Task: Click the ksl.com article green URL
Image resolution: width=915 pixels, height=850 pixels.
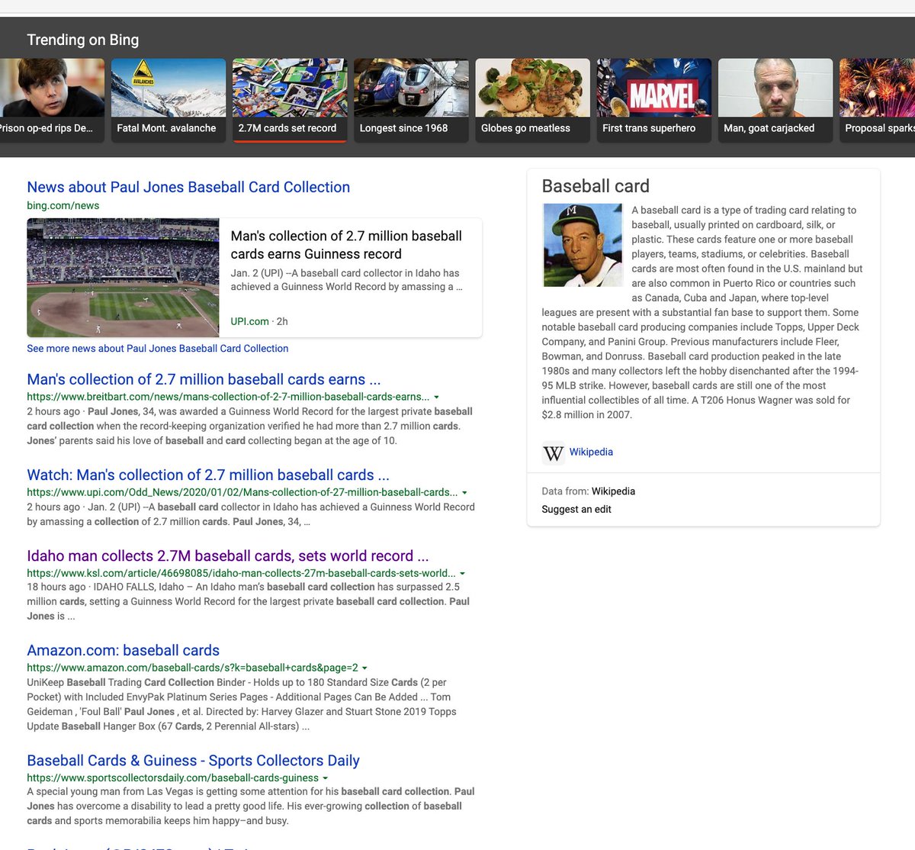Action: tap(241, 573)
